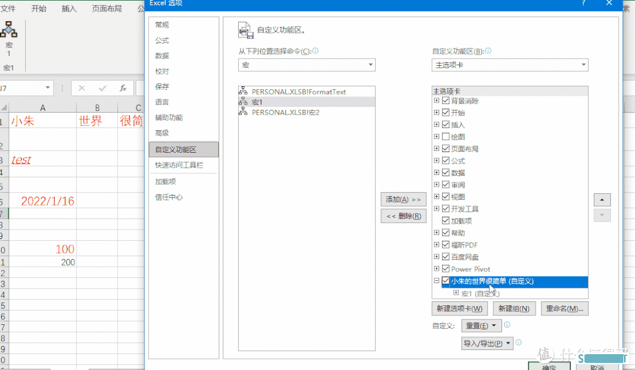
Task: Click the macro icon beside PERSONAL.XLSB!宏2
Action: tap(243, 112)
